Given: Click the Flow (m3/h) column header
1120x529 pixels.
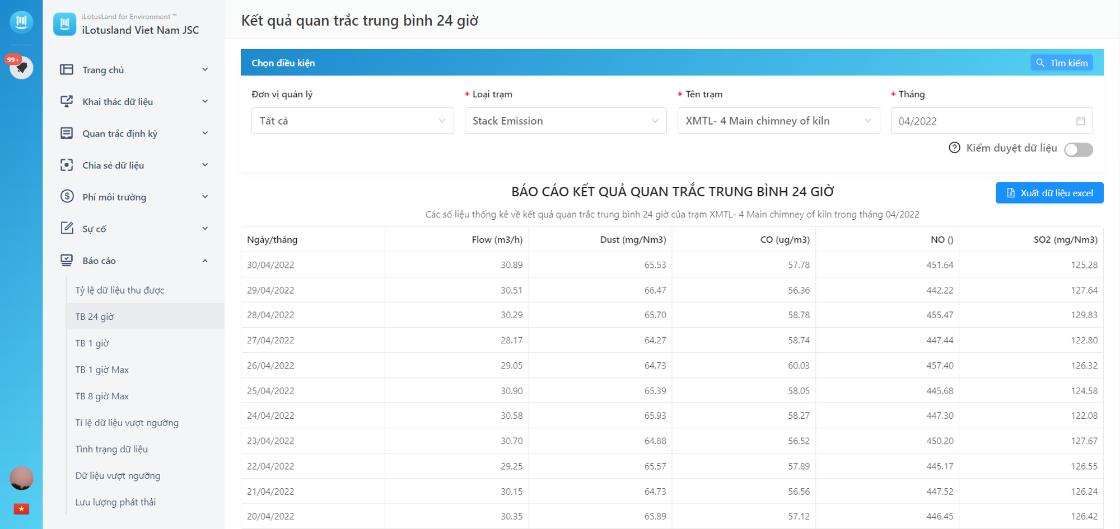Looking at the screenshot, I should (x=457, y=239).
